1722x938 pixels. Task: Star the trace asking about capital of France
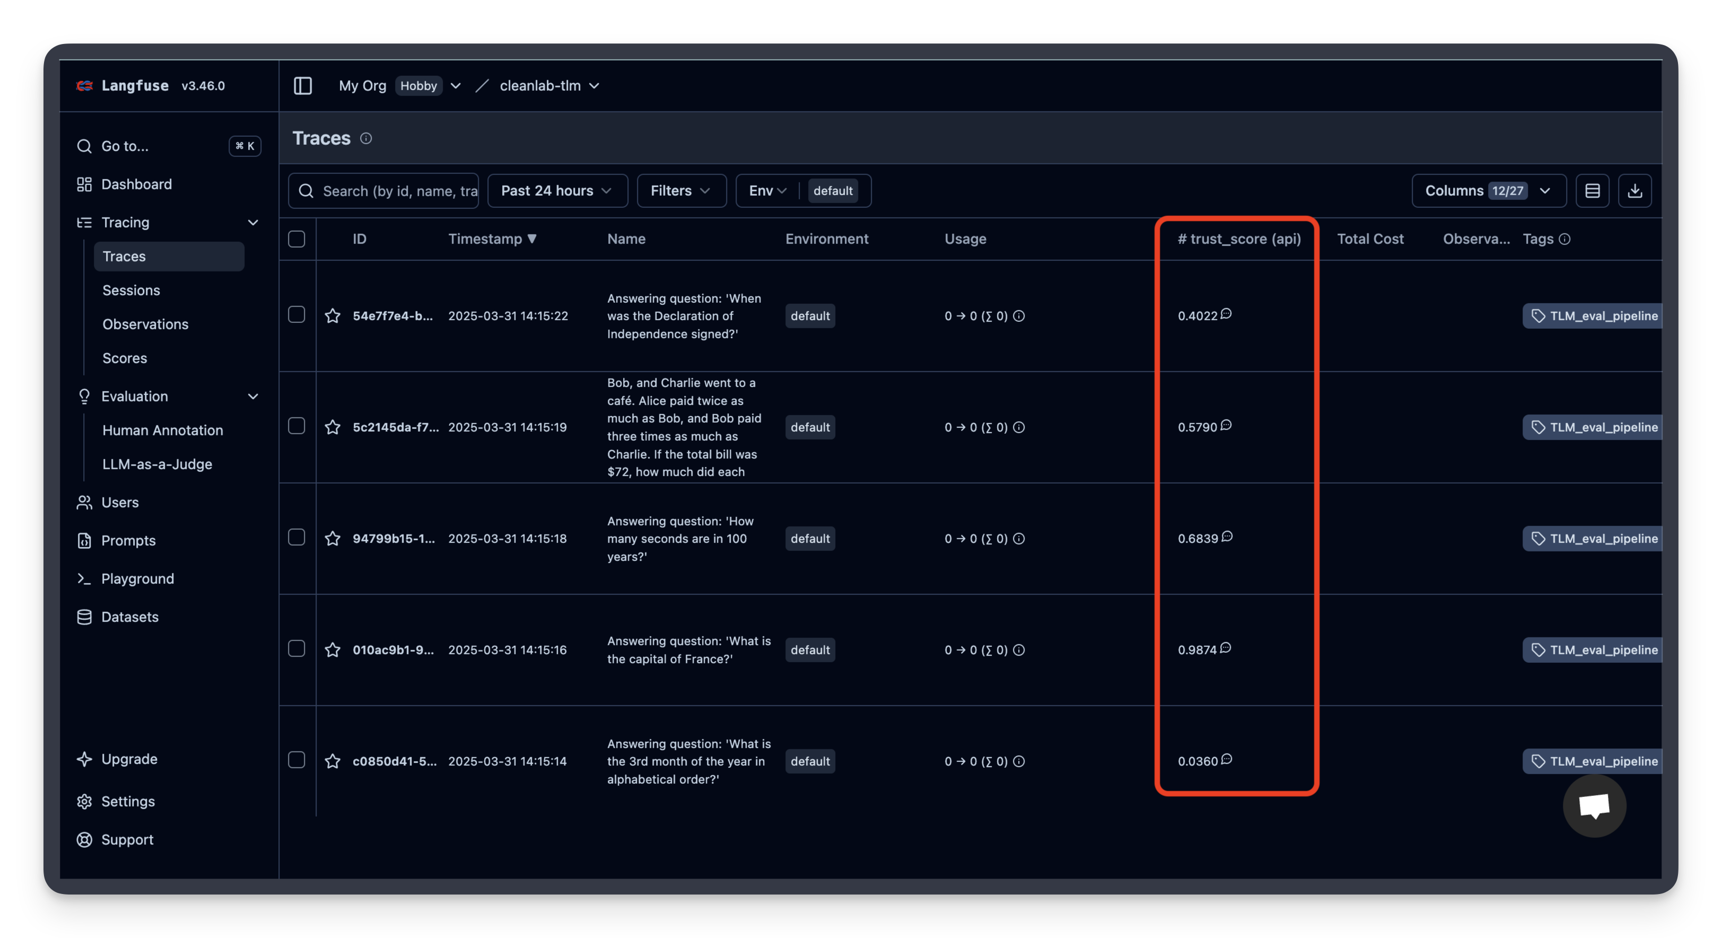click(x=333, y=649)
